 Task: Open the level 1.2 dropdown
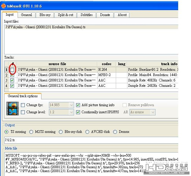pyautogui.click(x=61, y=112)
